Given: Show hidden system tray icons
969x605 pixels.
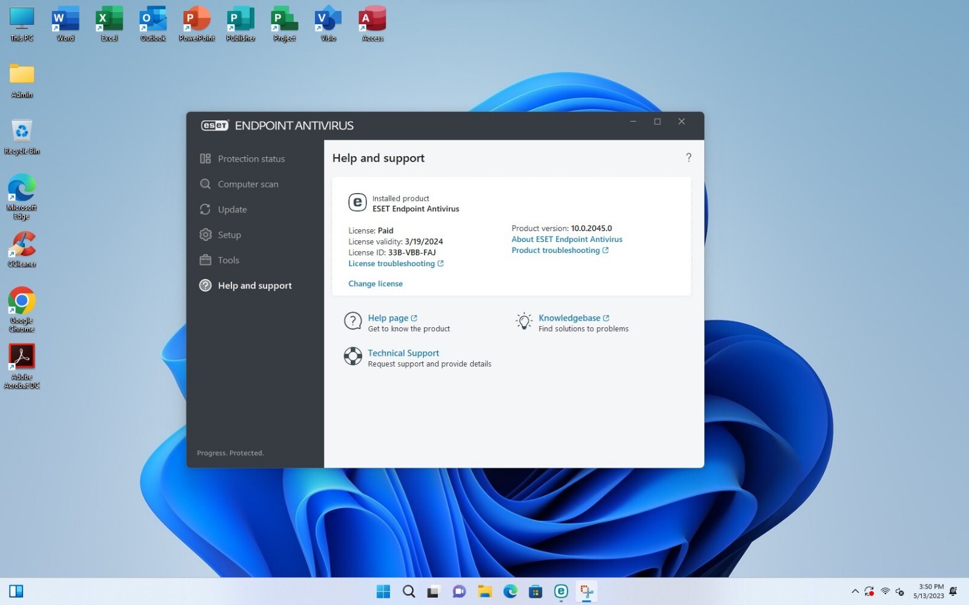Looking at the screenshot, I should point(855,591).
